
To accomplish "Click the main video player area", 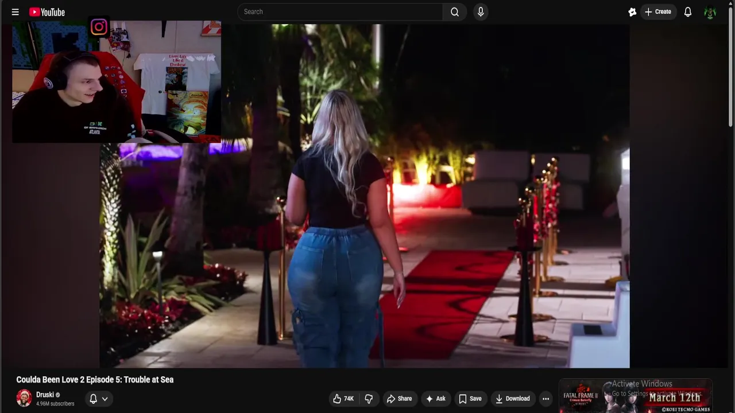I will tap(365, 195).
